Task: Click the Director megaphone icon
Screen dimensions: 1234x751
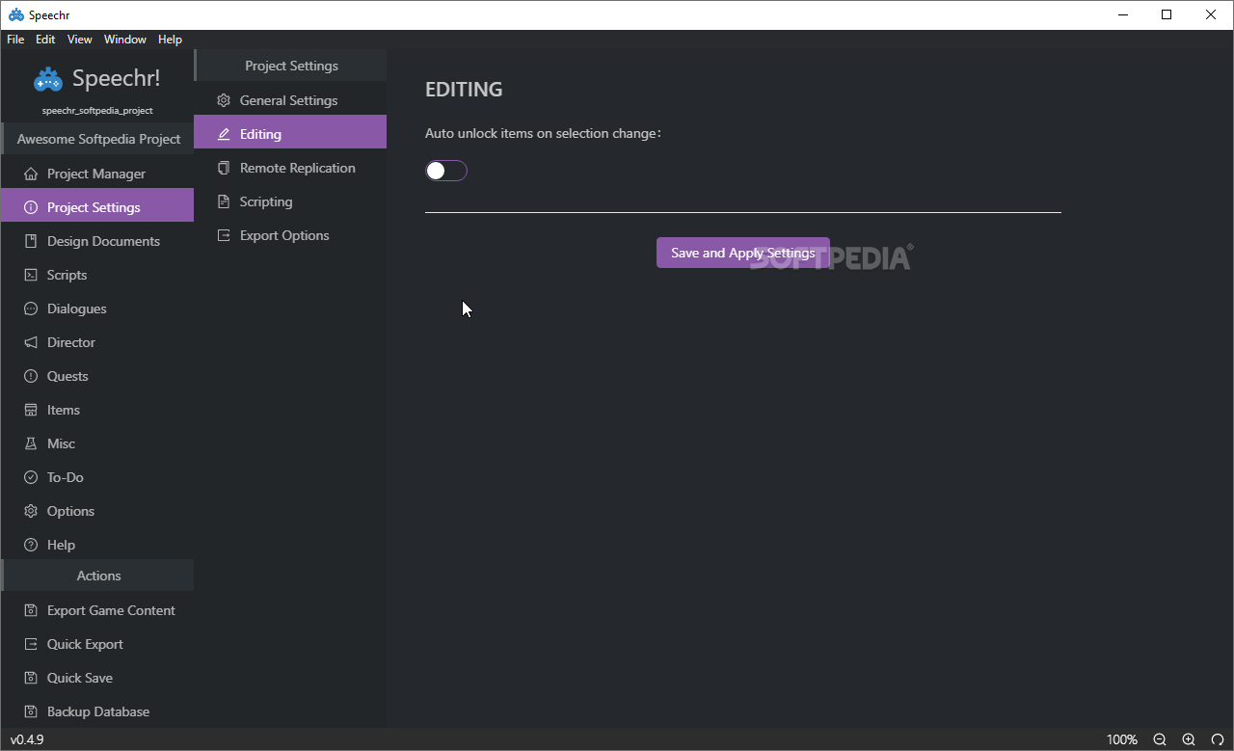Action: (x=30, y=342)
